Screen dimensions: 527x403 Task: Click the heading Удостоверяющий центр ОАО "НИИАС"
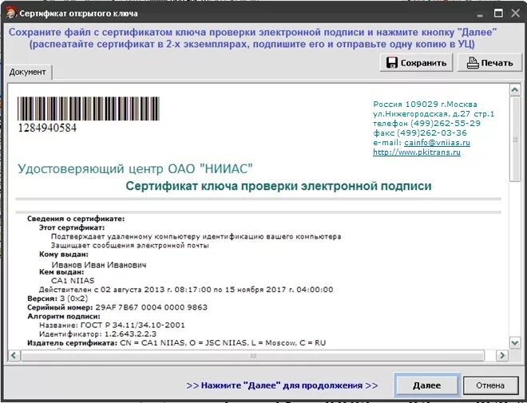pyautogui.click(x=135, y=168)
